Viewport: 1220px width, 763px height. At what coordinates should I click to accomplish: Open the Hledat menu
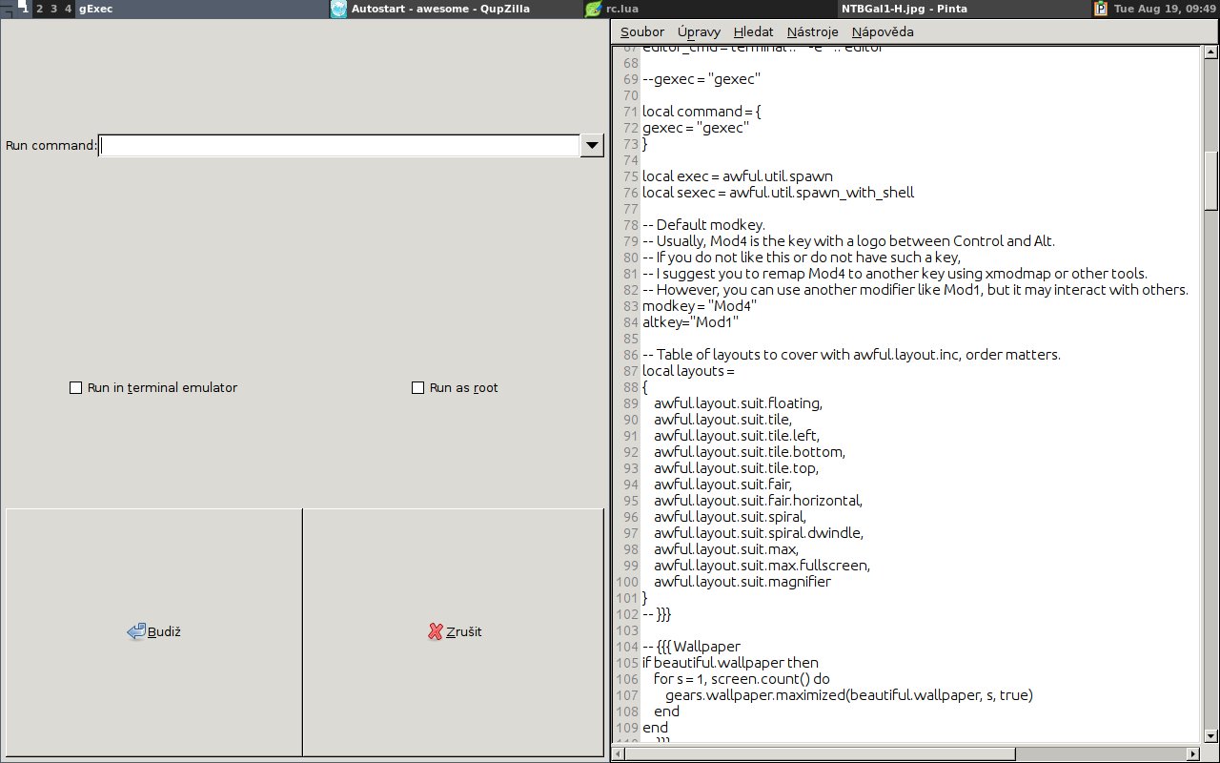pyautogui.click(x=754, y=31)
